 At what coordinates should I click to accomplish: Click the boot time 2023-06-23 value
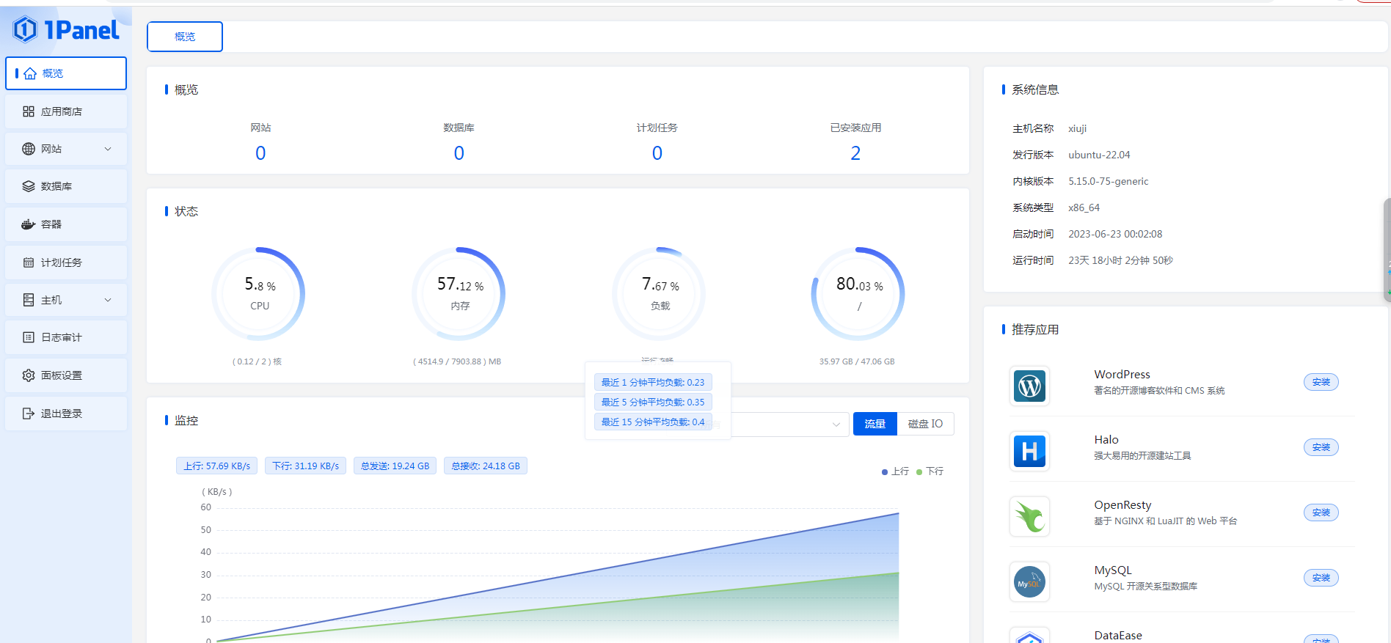1115,234
